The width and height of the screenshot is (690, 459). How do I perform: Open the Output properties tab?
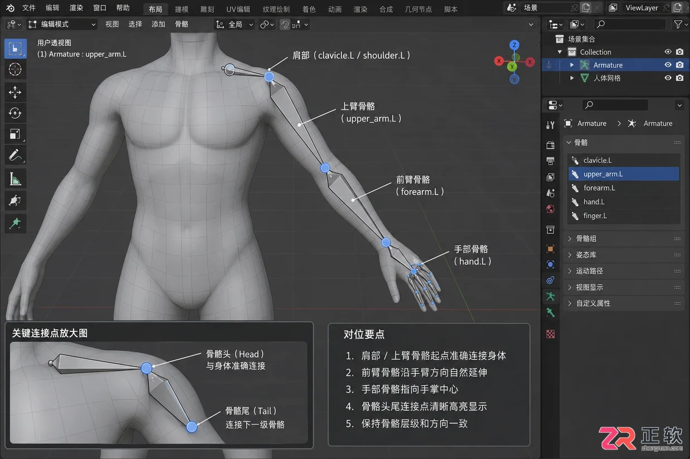coord(551,161)
